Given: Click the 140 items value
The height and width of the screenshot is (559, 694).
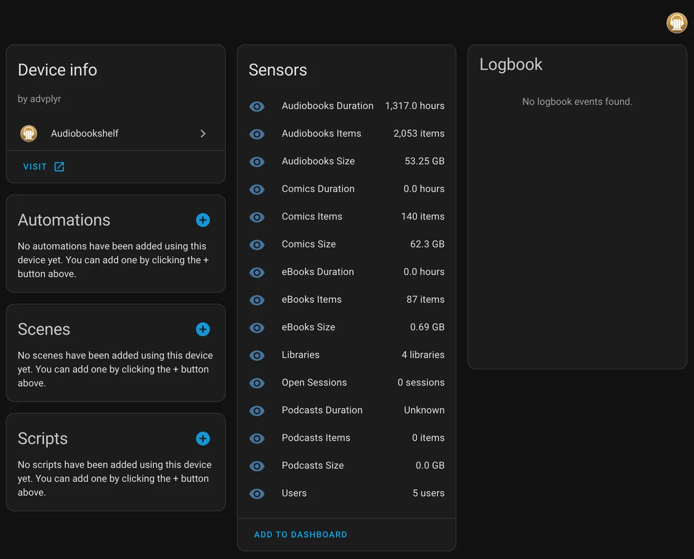Looking at the screenshot, I should point(423,217).
